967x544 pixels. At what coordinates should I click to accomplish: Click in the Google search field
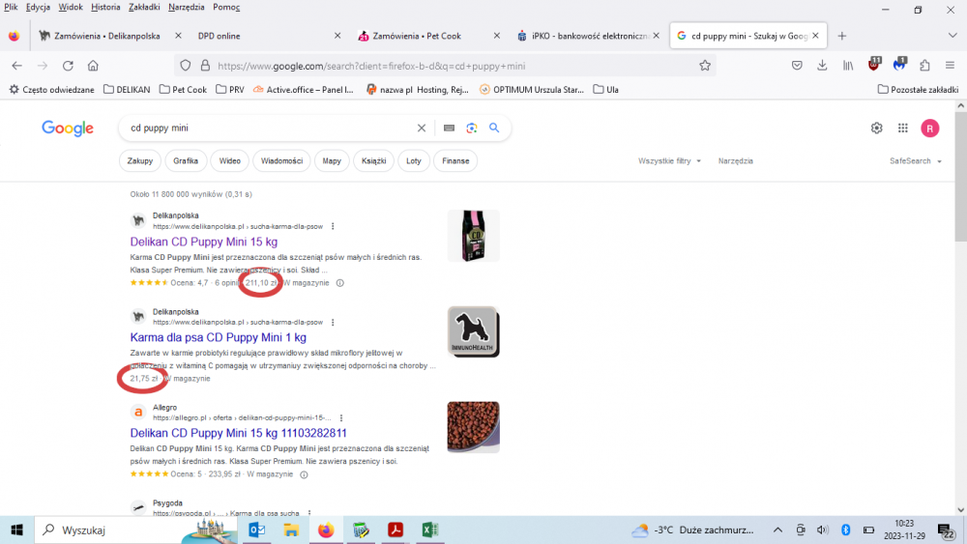click(268, 129)
